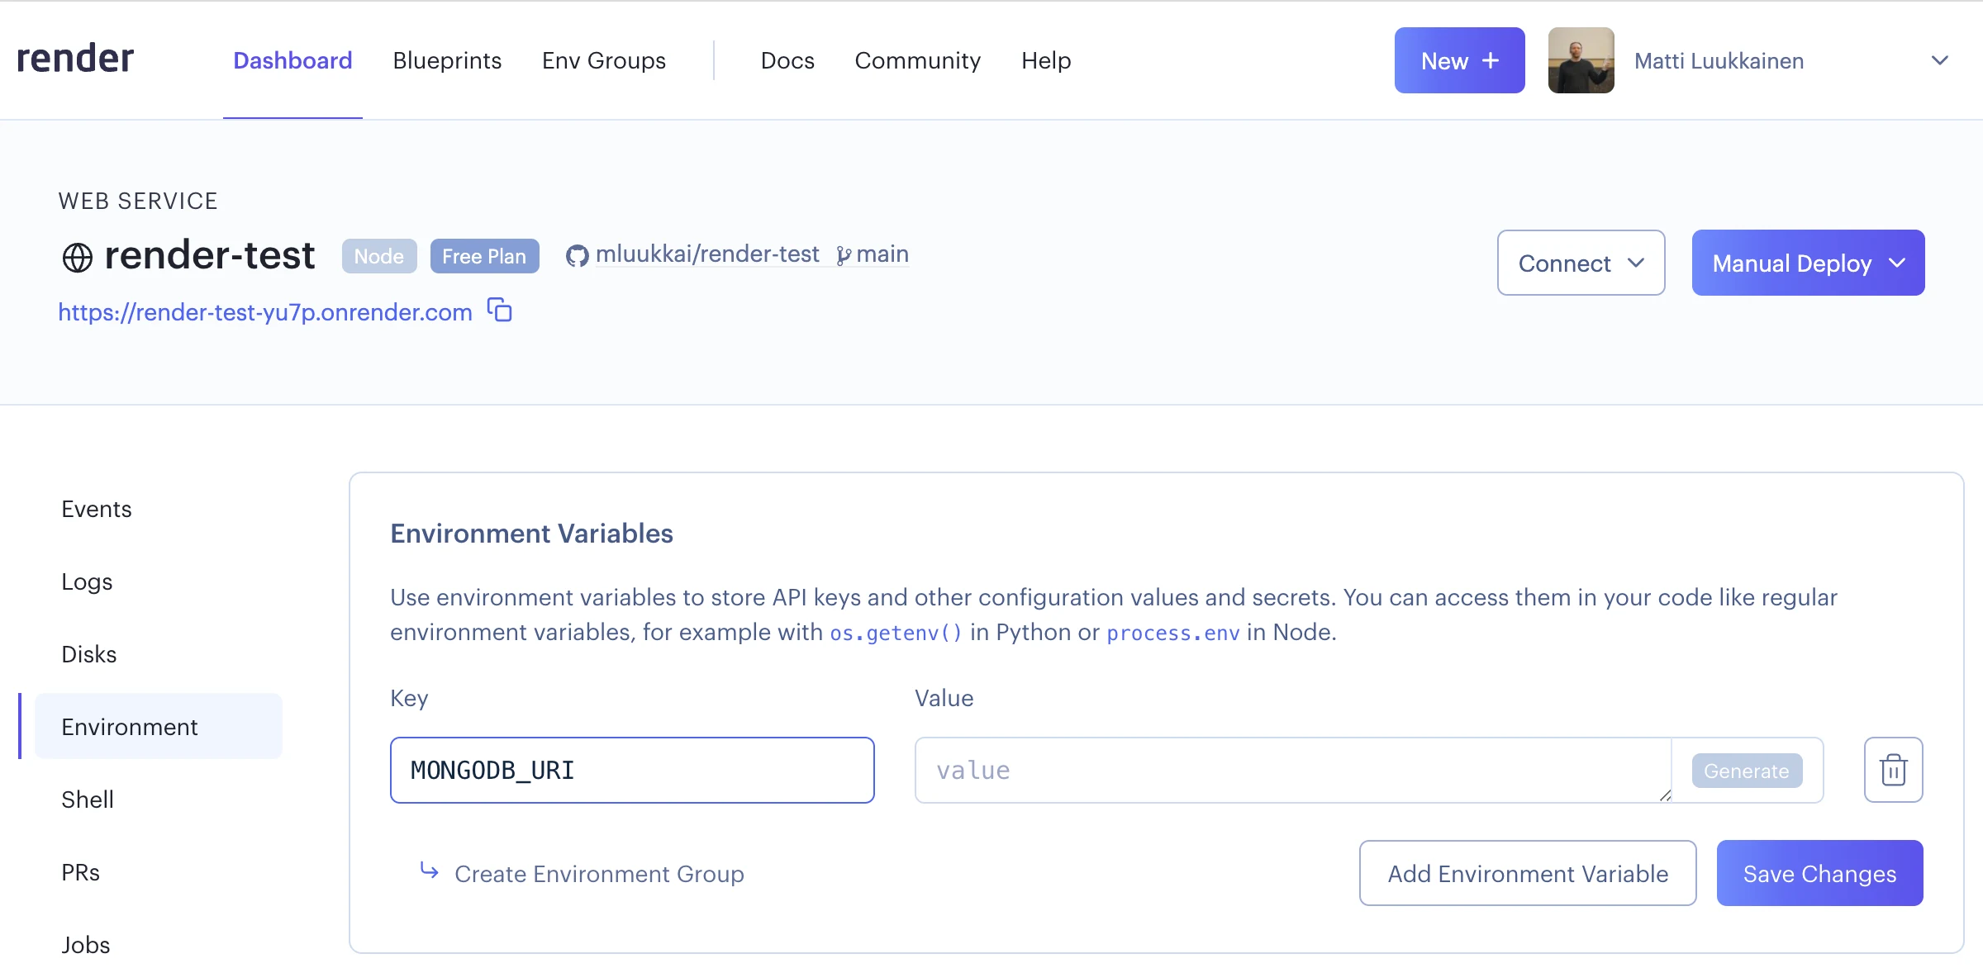
Task: Copy the service URL with the copy icon
Action: (x=499, y=311)
